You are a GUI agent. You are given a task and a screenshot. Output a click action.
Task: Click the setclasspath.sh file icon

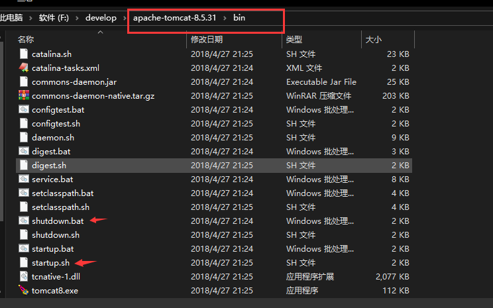(24, 207)
